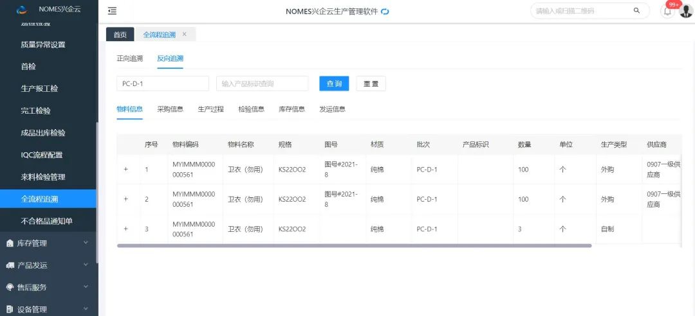
Task: Click the 重置 button
Action: pos(371,83)
